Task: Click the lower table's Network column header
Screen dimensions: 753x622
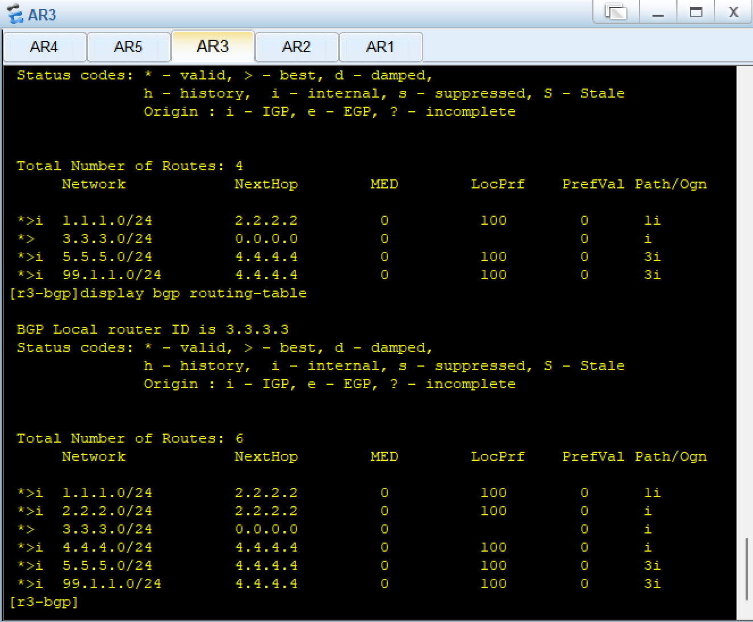Action: coord(94,457)
